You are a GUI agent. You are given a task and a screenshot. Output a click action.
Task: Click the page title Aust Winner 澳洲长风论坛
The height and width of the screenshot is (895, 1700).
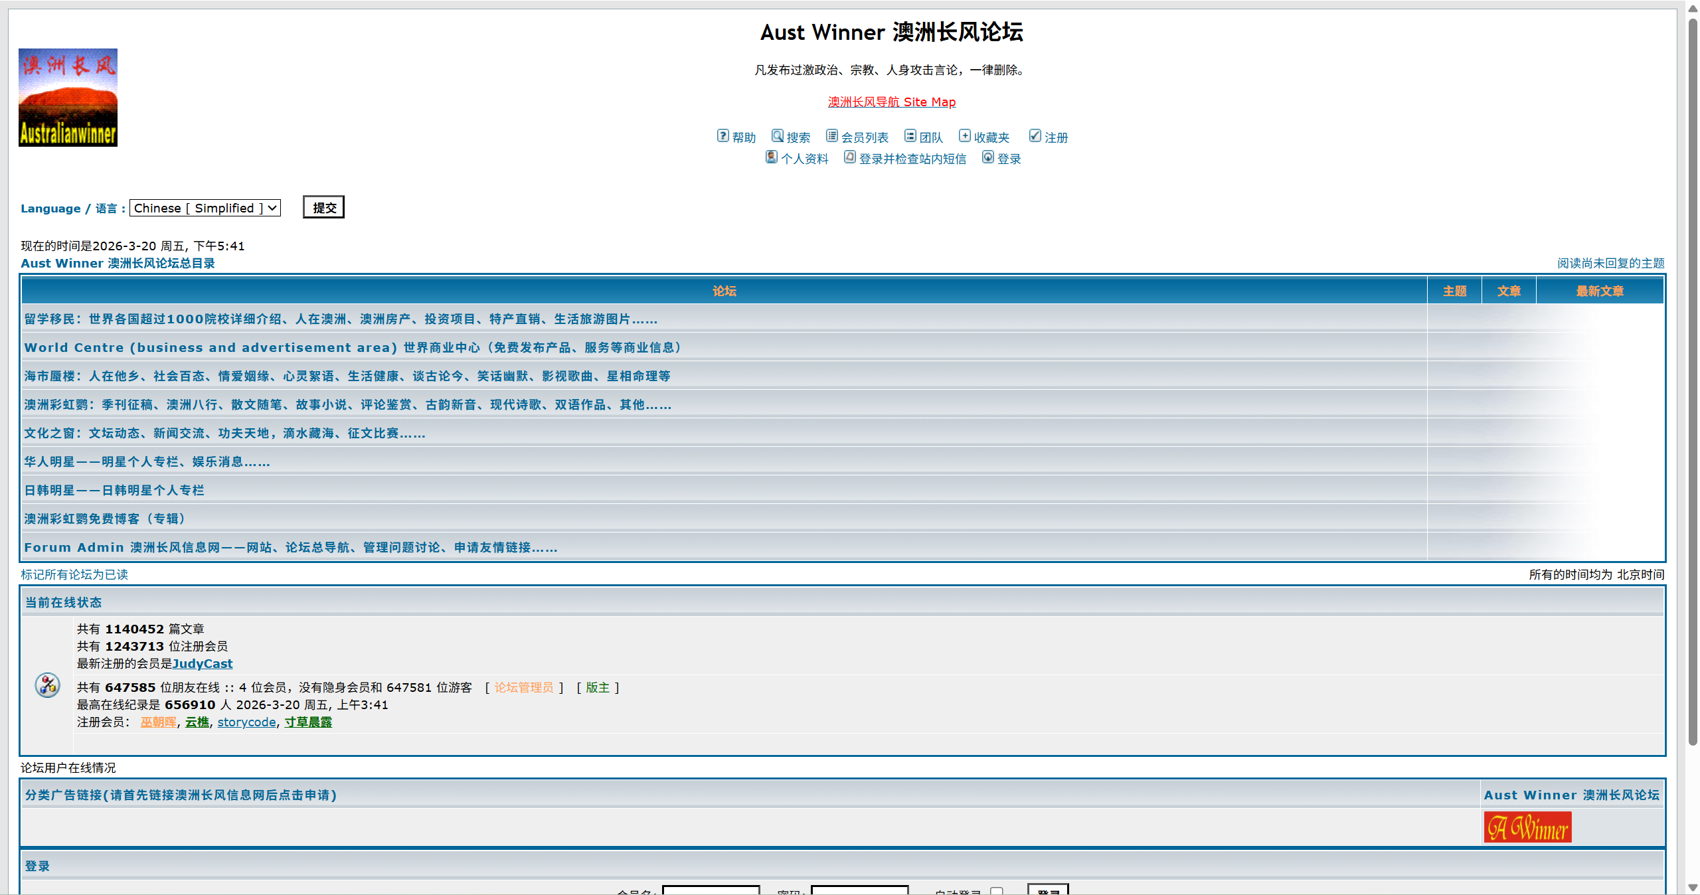pos(892,32)
